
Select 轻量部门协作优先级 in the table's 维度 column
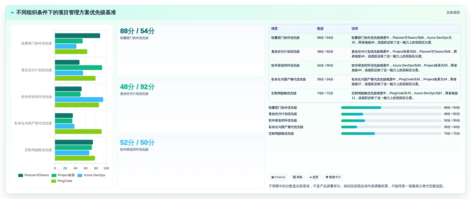(285, 38)
